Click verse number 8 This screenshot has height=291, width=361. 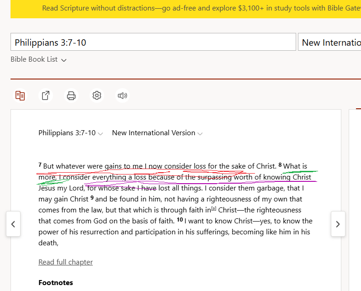(x=280, y=165)
